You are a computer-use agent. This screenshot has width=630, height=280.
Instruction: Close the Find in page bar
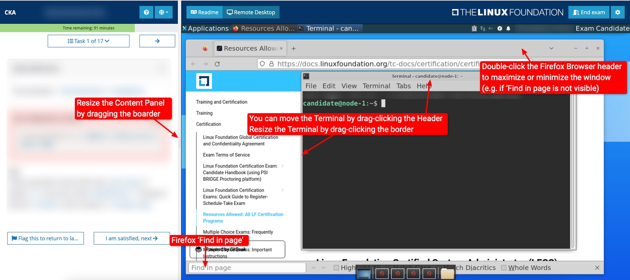597,268
